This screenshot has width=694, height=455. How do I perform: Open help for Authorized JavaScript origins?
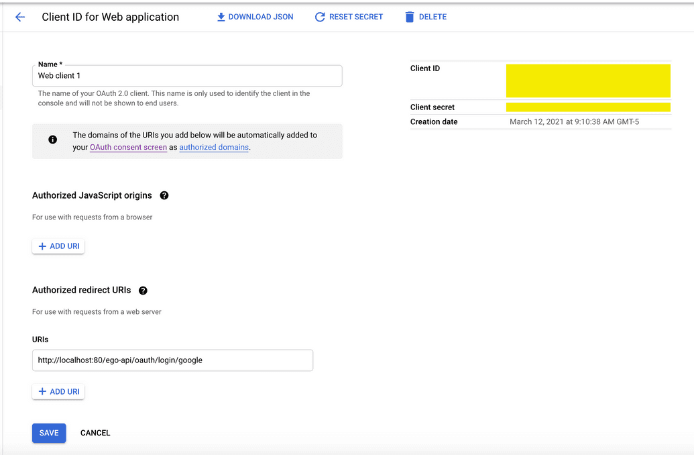coord(164,195)
